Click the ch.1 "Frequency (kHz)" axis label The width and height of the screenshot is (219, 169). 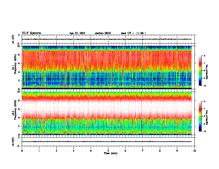pos(15,64)
